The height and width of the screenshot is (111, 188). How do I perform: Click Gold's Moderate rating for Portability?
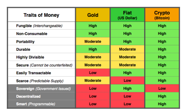coord(93,41)
